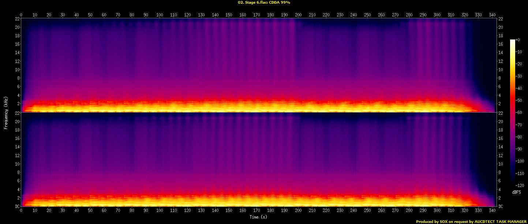The image size is (528, 224).
Task: Click the 0 marker on the top time axis
Action: [21, 15]
